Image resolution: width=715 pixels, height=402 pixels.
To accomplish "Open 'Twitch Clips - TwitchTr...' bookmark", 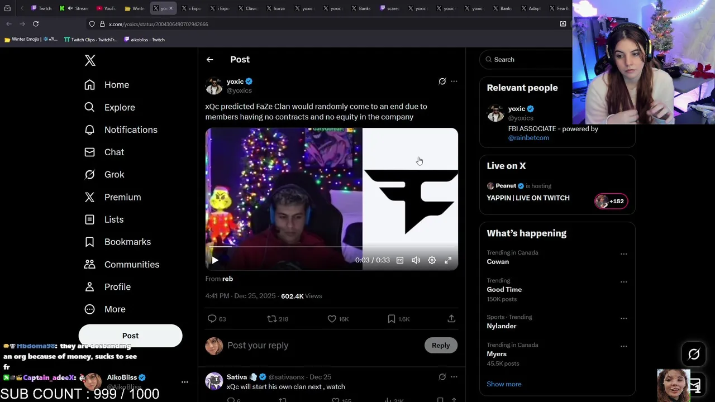I will pyautogui.click(x=90, y=40).
